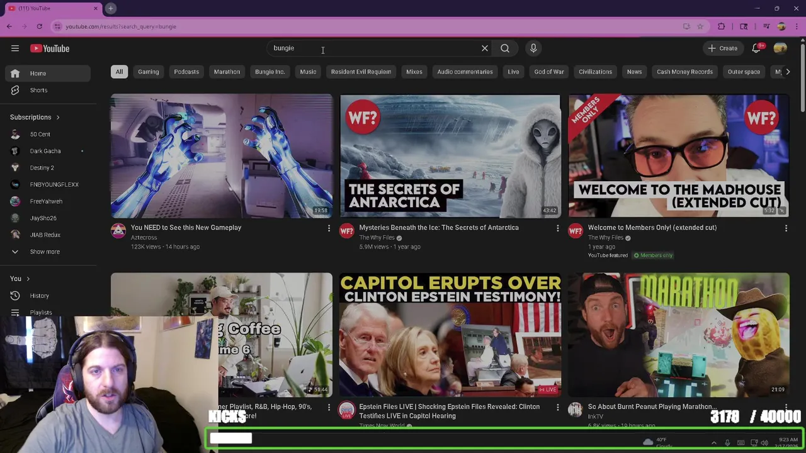Open the JIAB Redux subscription channel

(48, 235)
